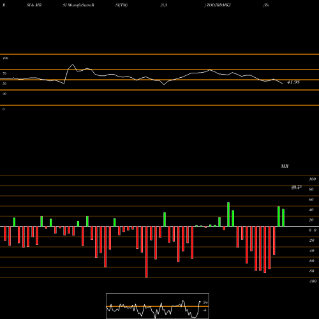Screen dimensions: 319x319
Task: Click the -40 label on MR axis
Action: (311, 251)
